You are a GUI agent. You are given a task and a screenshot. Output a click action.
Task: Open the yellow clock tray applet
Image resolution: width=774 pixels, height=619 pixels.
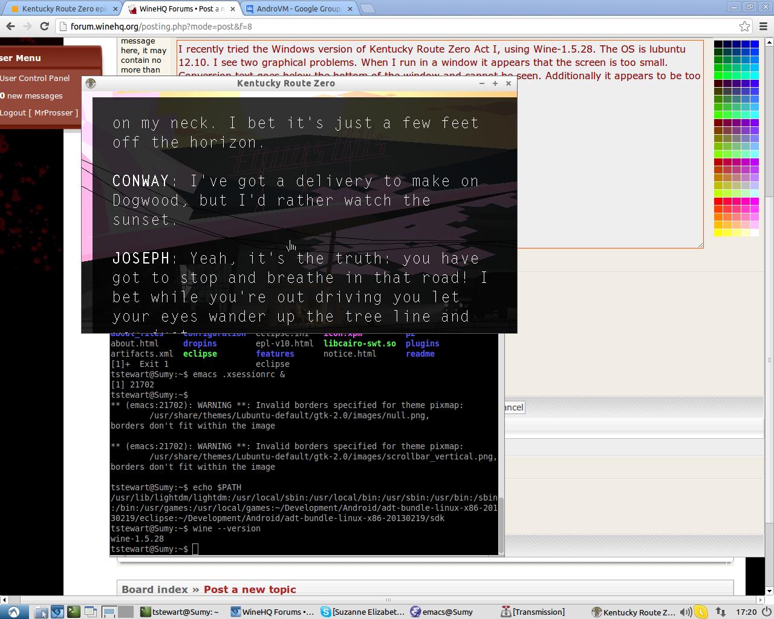tap(701, 612)
